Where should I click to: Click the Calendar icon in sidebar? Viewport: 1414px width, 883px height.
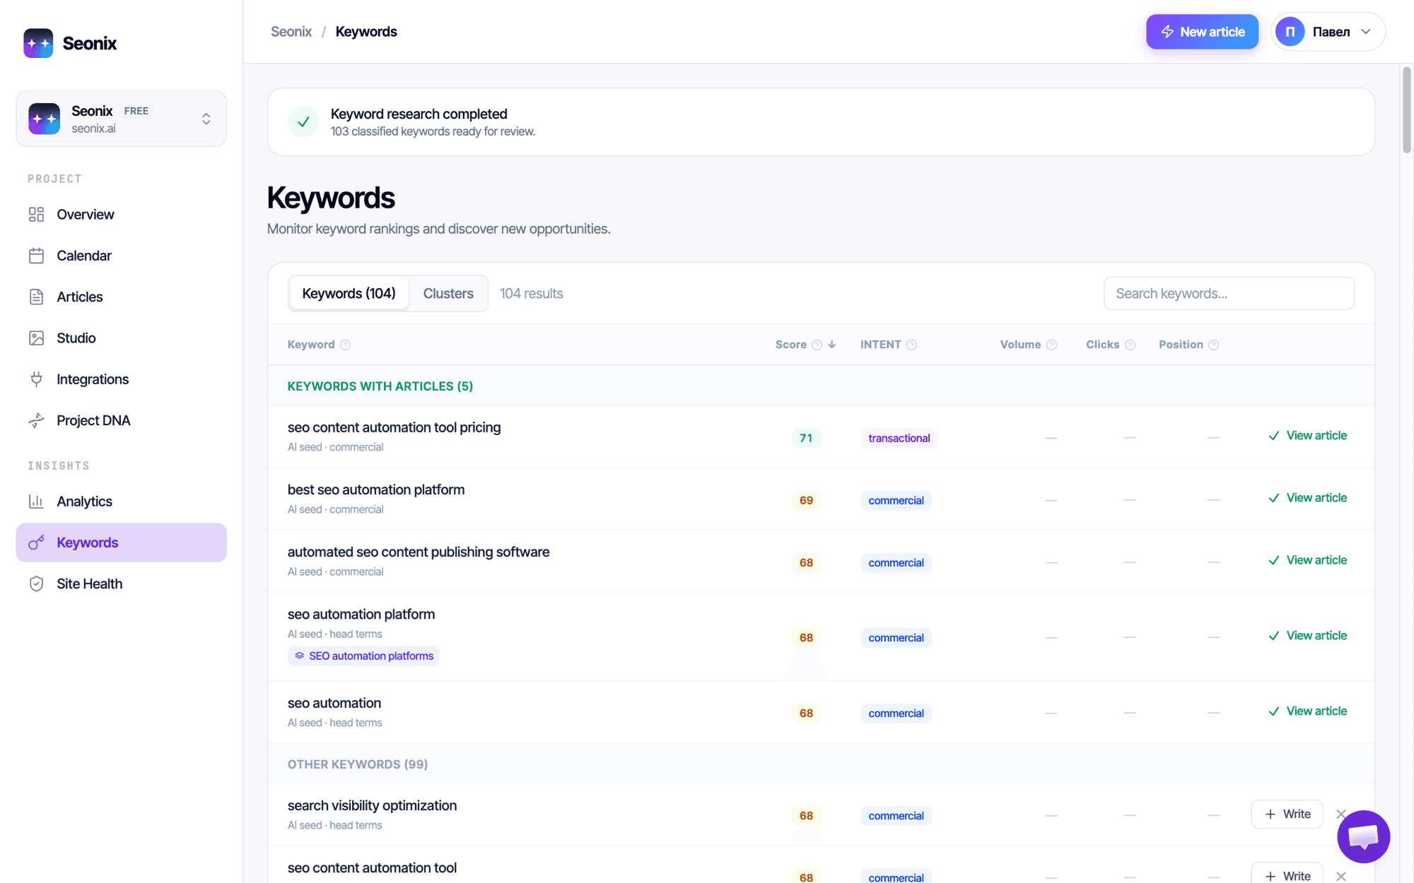coord(36,256)
